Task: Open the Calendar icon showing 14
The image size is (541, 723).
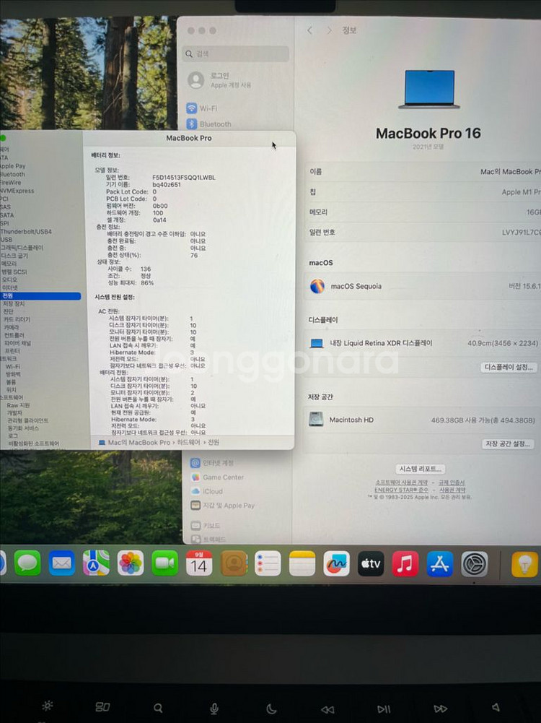Action: tap(199, 563)
